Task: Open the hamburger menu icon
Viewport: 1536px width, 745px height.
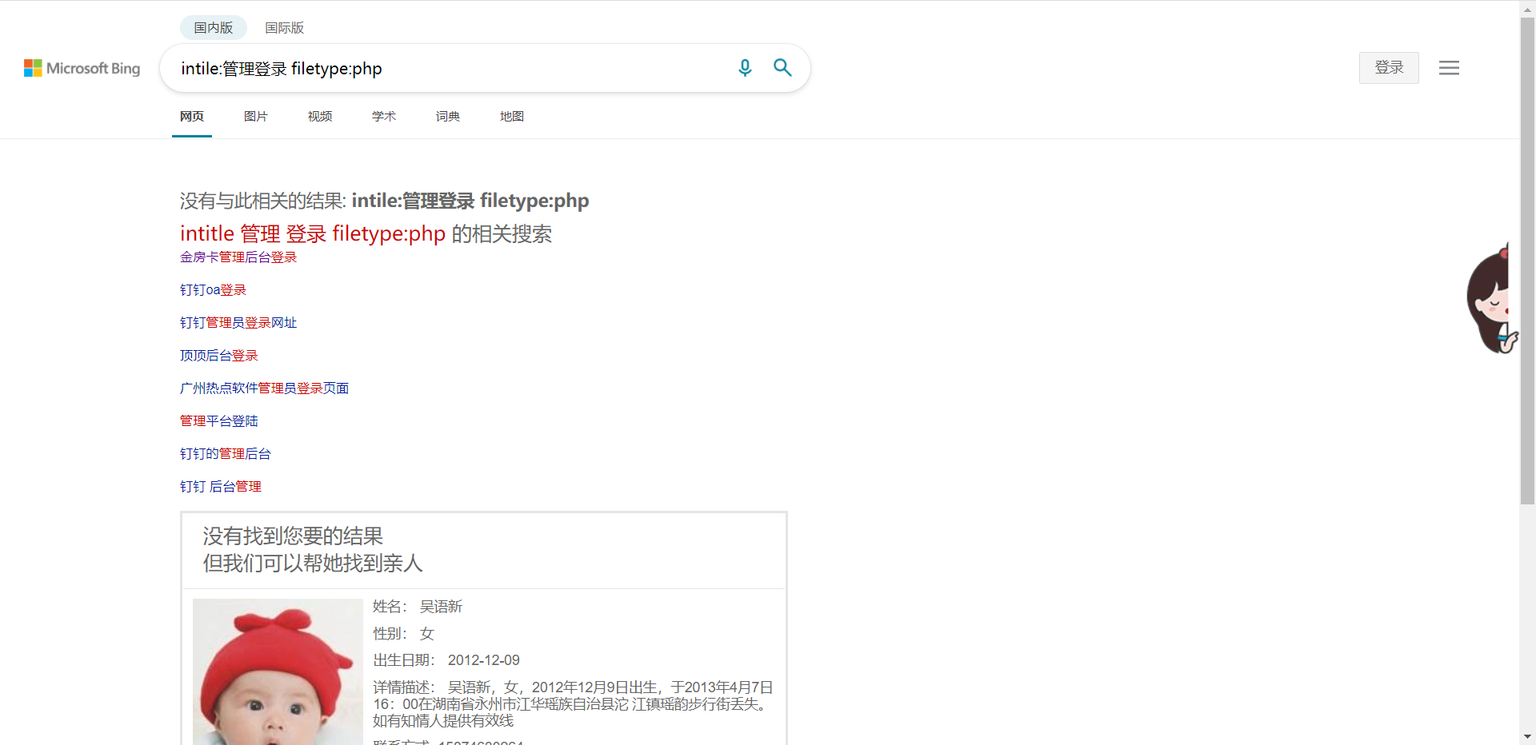Action: click(x=1449, y=68)
